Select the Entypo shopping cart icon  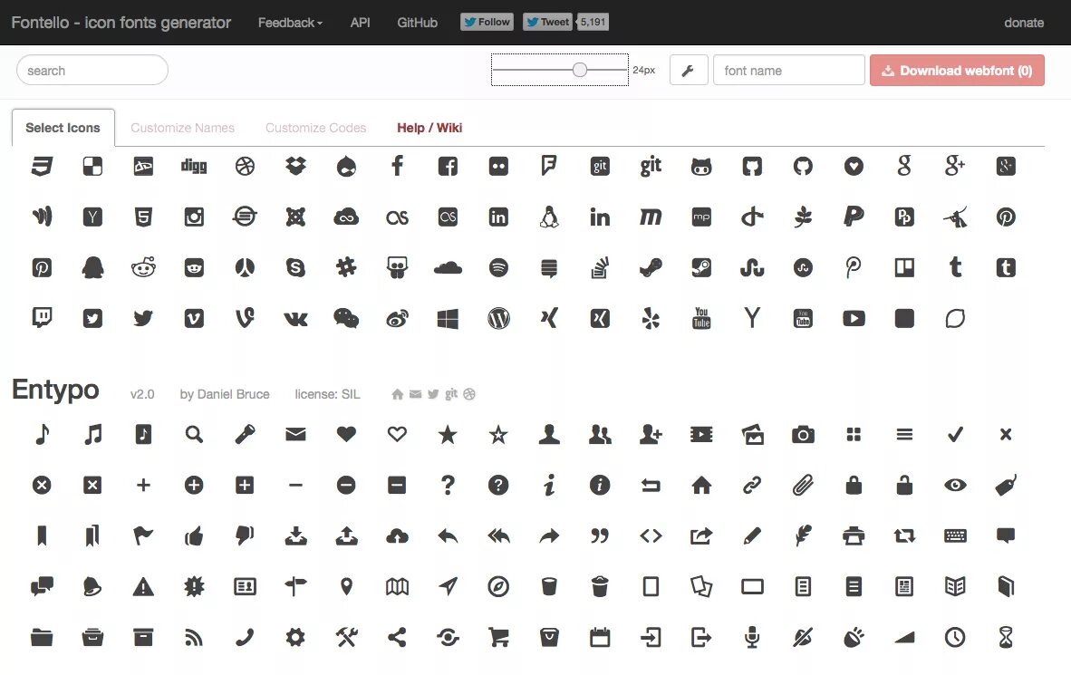coord(497,637)
